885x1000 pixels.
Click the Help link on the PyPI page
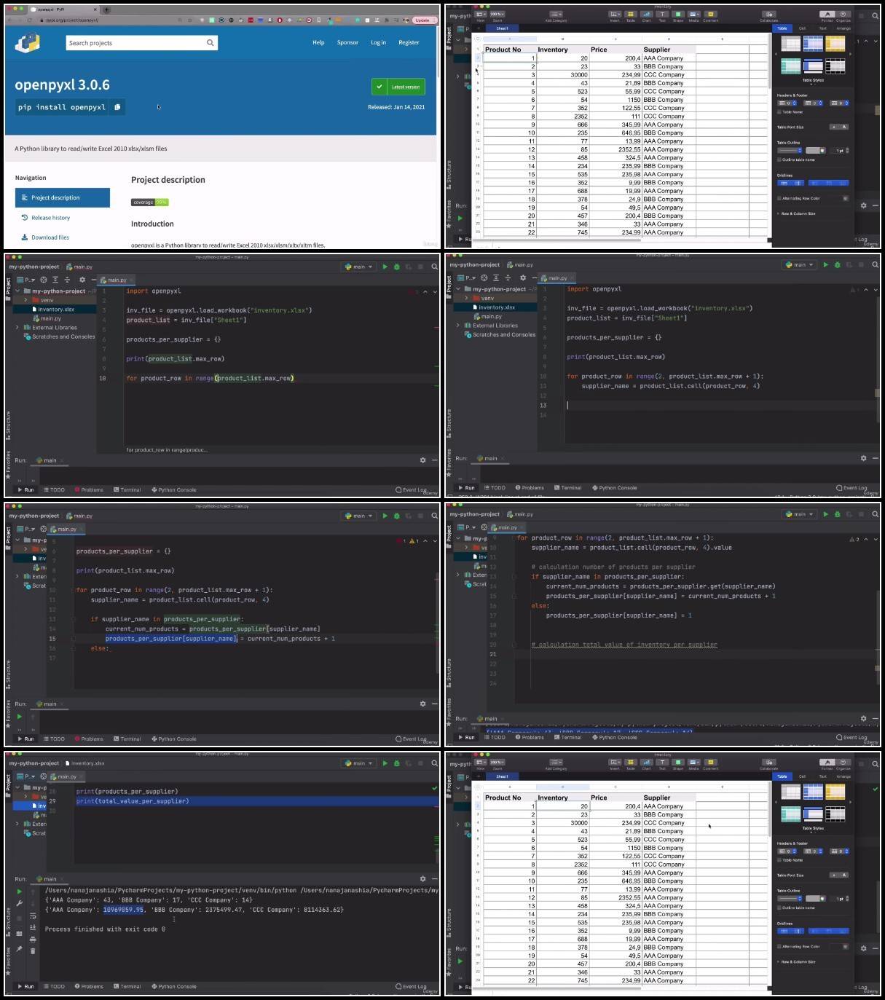point(318,42)
